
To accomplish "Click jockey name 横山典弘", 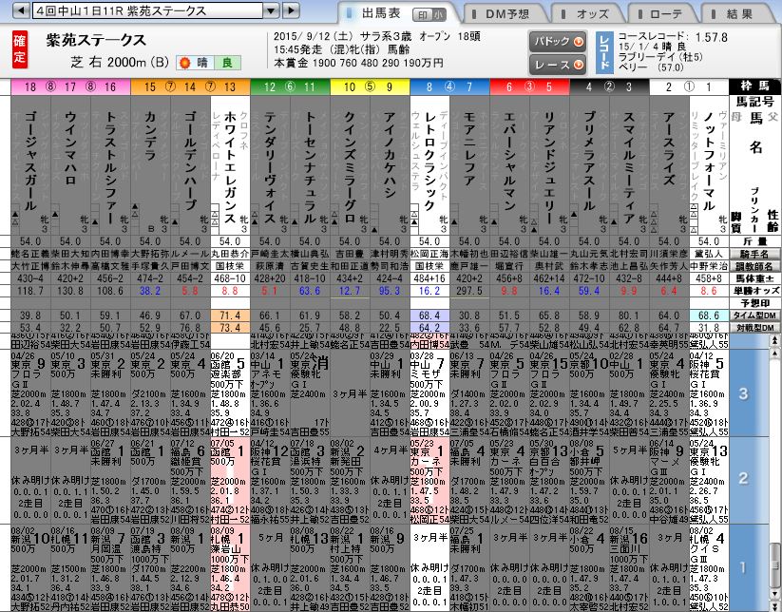I will tap(310, 255).
